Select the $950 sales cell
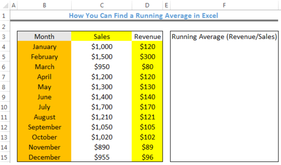281x165 pixels. (101, 67)
